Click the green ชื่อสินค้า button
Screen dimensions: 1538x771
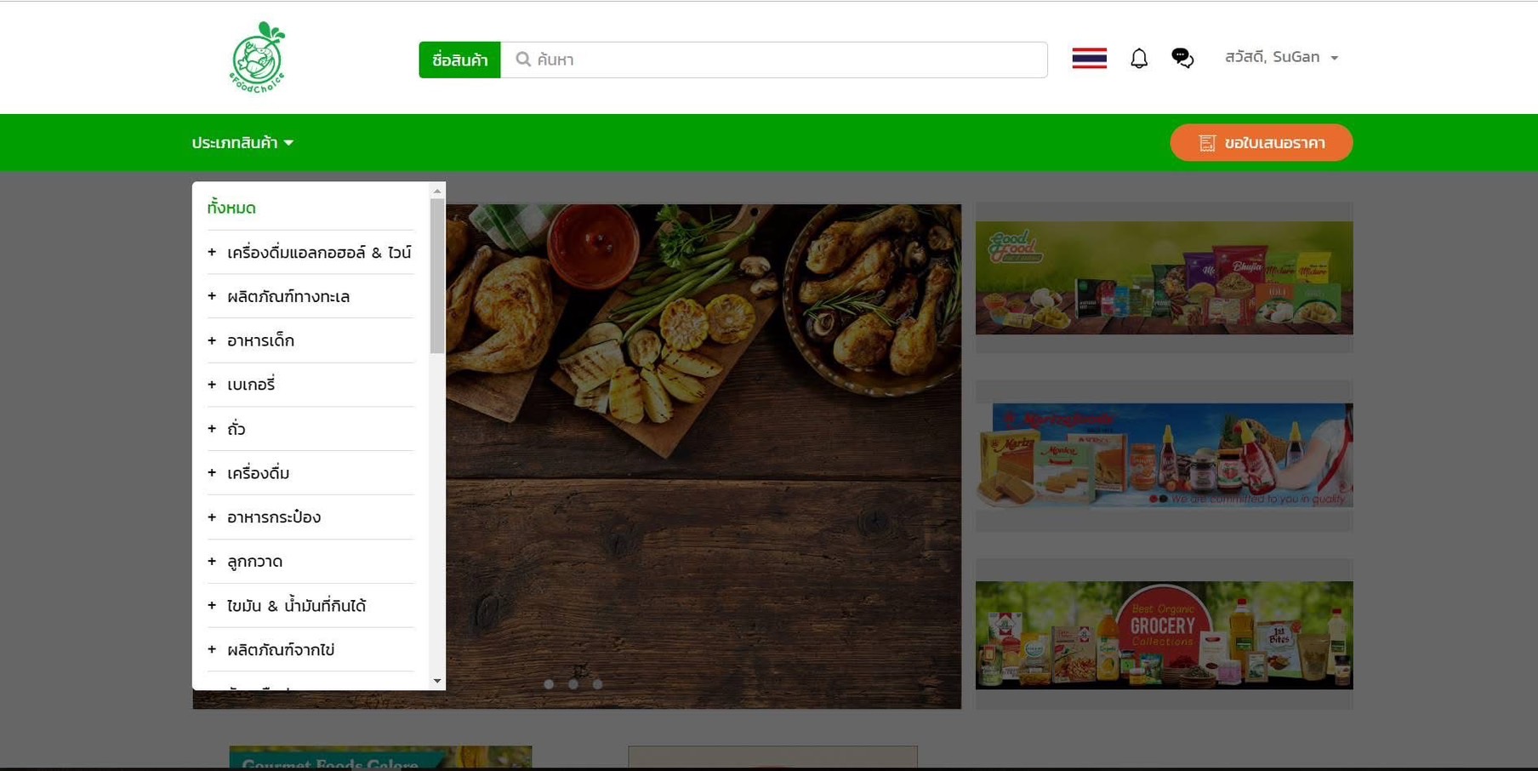459,60
